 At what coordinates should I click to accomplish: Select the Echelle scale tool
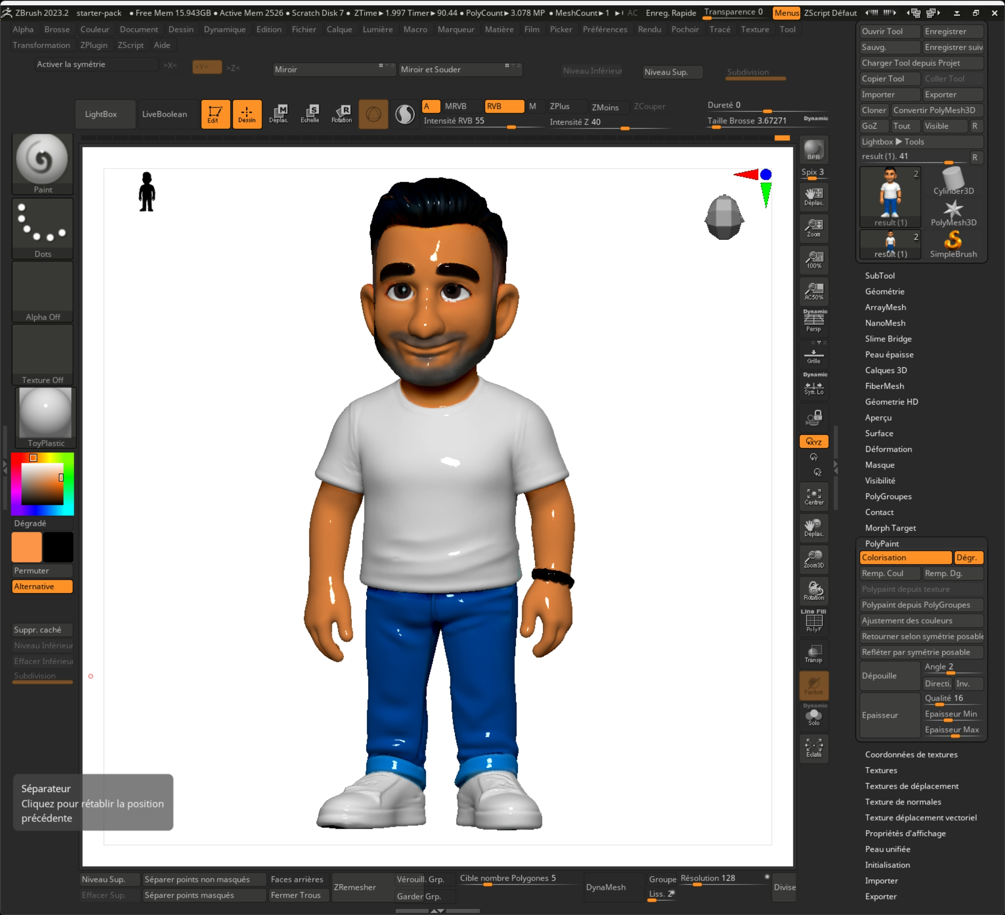point(309,114)
